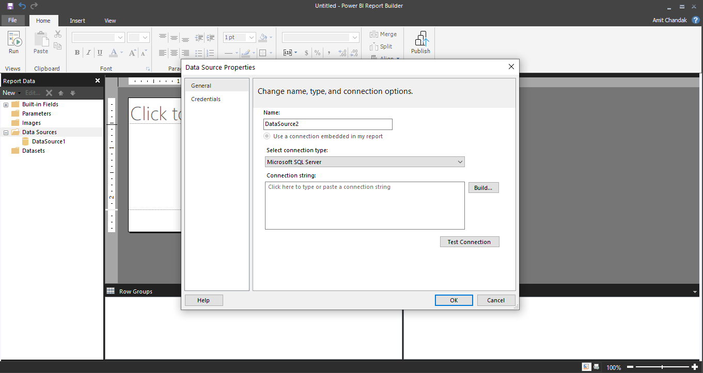The width and height of the screenshot is (703, 373).
Task: Open the connection type dropdown
Action: pos(365,162)
